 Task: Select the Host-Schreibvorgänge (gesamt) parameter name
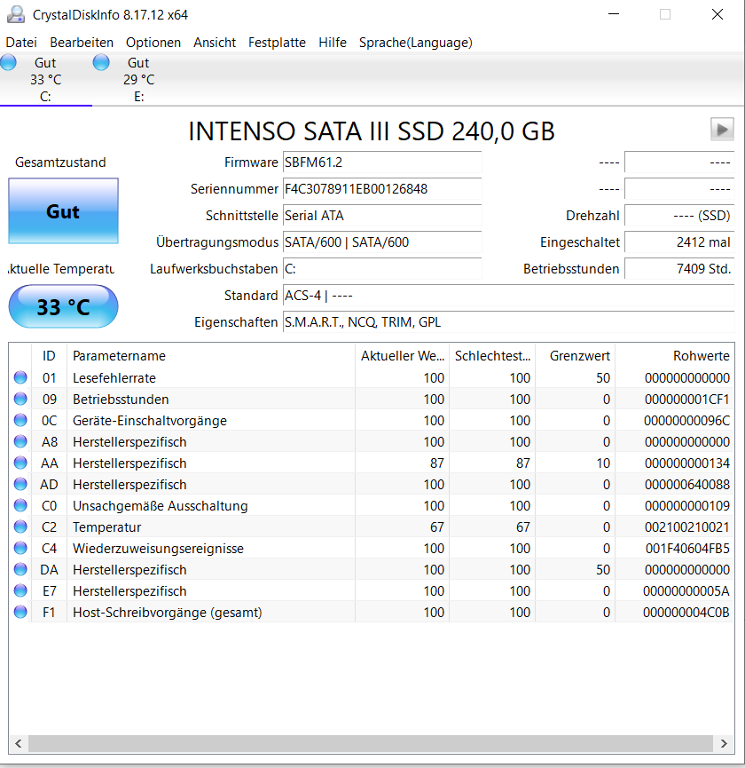[168, 613]
